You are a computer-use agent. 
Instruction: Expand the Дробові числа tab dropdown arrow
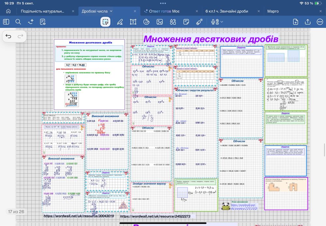tap(111, 11)
